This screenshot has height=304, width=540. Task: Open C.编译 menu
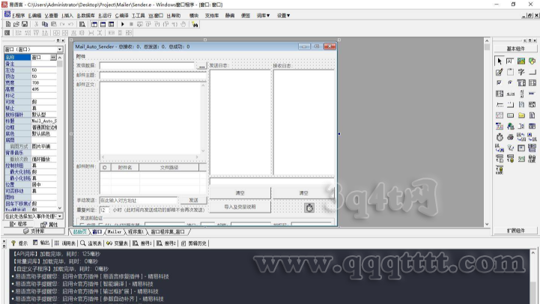[x=121, y=16]
